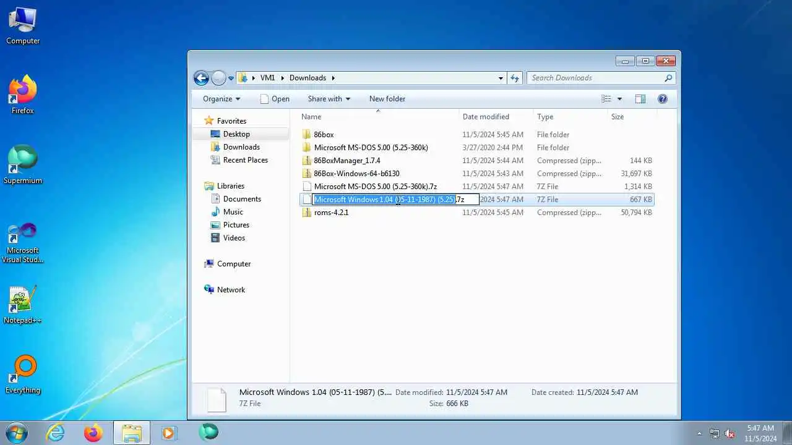Select the File Explorer taskbar button
The height and width of the screenshot is (445, 792).
pyautogui.click(x=131, y=433)
